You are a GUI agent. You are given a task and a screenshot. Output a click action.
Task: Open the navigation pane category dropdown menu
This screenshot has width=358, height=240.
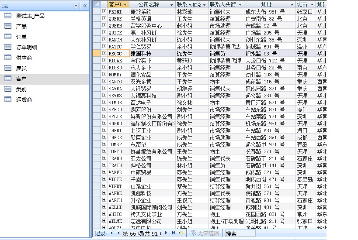[76, 6]
